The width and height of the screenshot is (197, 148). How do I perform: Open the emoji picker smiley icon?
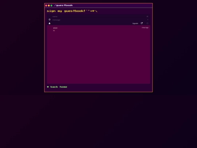[50, 20]
